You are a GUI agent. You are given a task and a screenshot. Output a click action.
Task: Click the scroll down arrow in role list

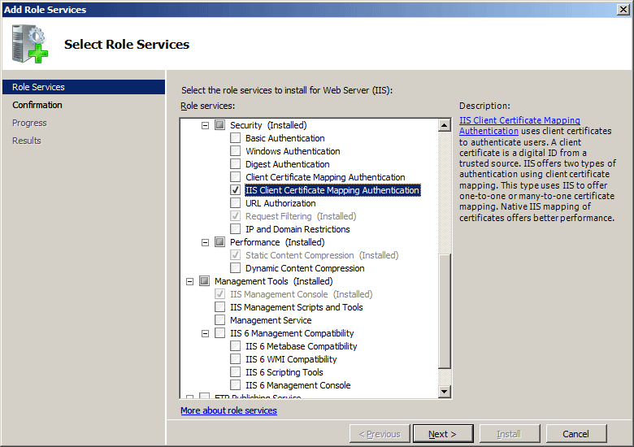[x=444, y=392]
